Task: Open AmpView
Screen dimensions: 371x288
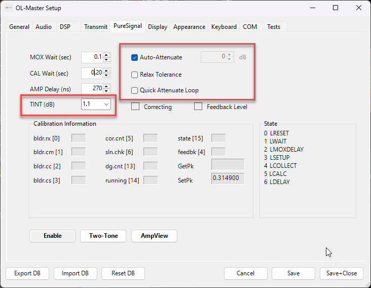Action: point(154,236)
